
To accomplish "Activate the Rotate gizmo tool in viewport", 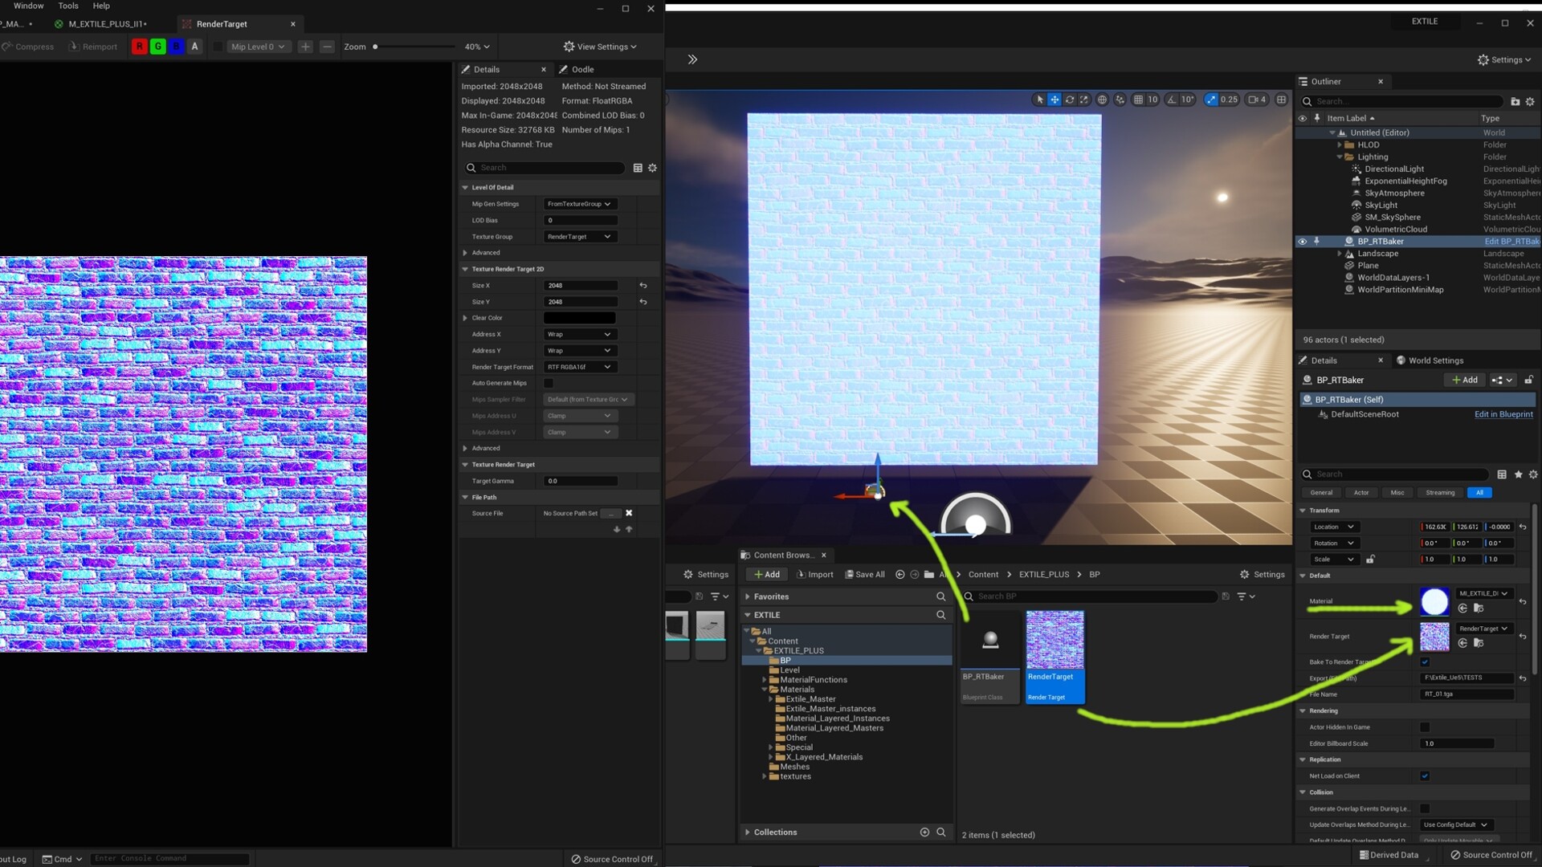I will pyautogui.click(x=1070, y=100).
